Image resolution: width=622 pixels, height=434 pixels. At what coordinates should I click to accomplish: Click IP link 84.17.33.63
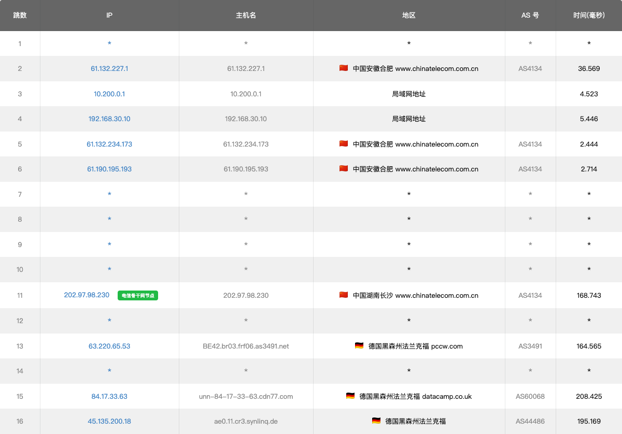coord(109,396)
